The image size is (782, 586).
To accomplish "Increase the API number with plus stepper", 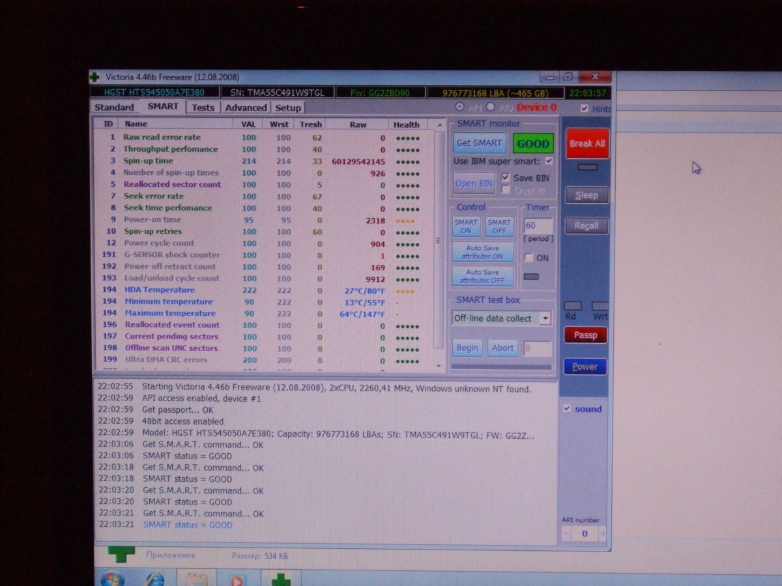I will pyautogui.click(x=601, y=534).
